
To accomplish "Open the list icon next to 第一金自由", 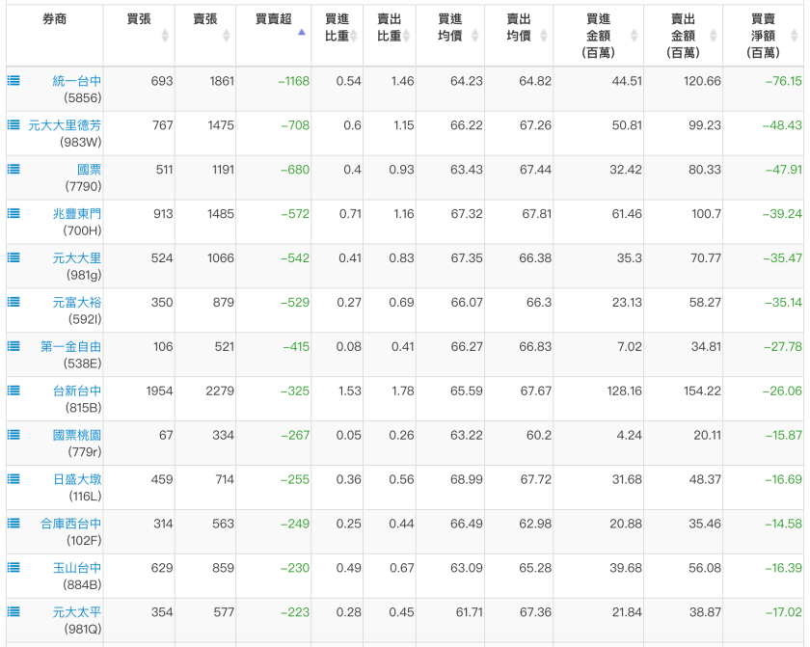I will (x=13, y=346).
